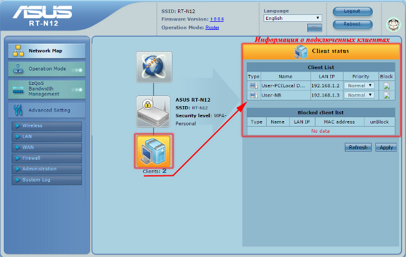Click Block icon for User-NB row

387,95
